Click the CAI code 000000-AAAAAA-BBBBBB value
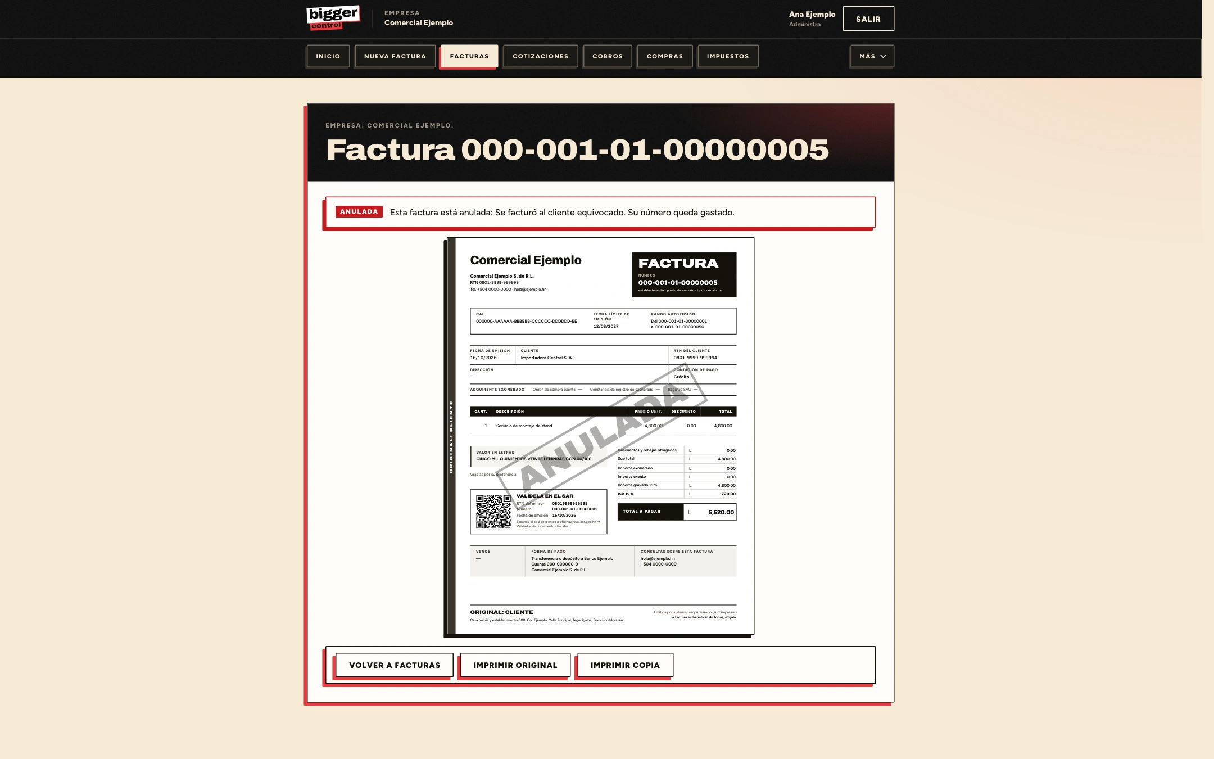Viewport: 1214px width, 759px height. click(x=526, y=322)
